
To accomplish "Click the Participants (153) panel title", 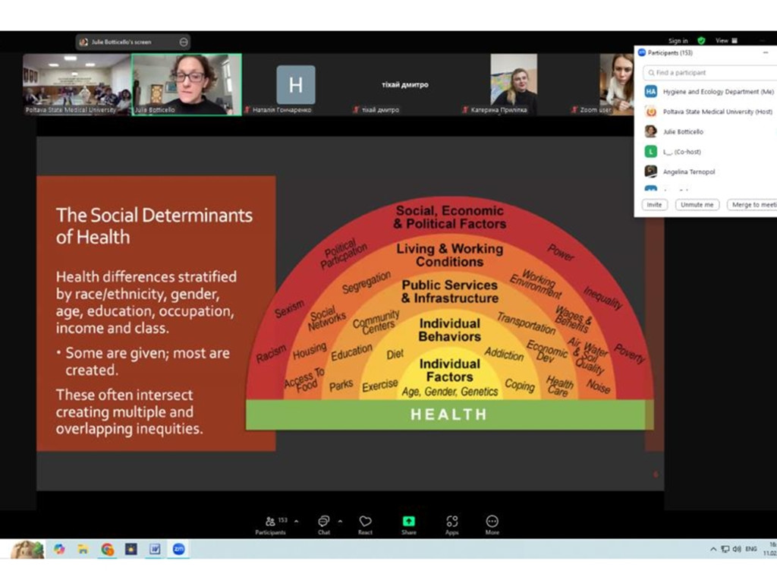I will pos(670,52).
